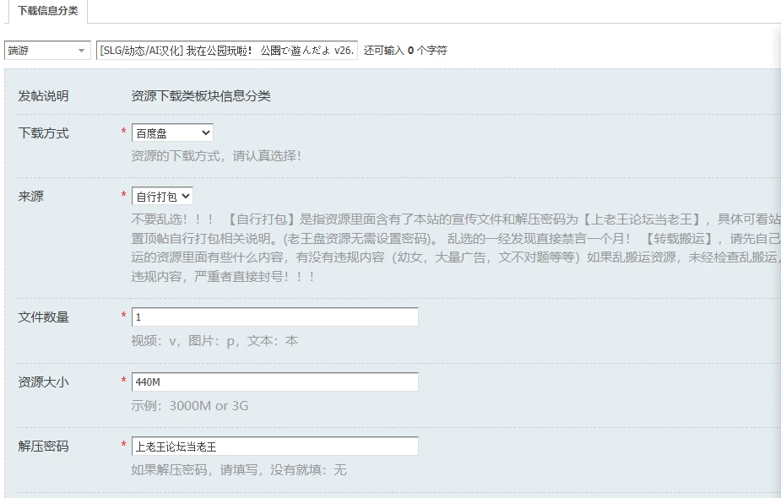This screenshot has width=781, height=498.
Task: Click the hint 如果解压密码，请填写，没有就填：无
Action: tap(239, 469)
